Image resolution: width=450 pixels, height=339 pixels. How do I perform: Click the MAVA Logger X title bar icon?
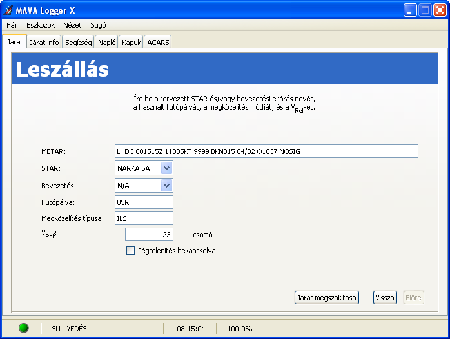coord(8,10)
